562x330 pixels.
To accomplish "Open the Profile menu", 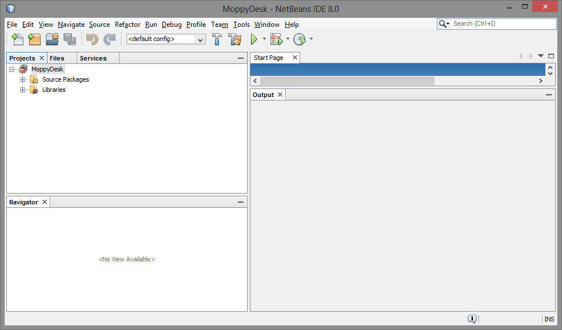I will coord(196,25).
